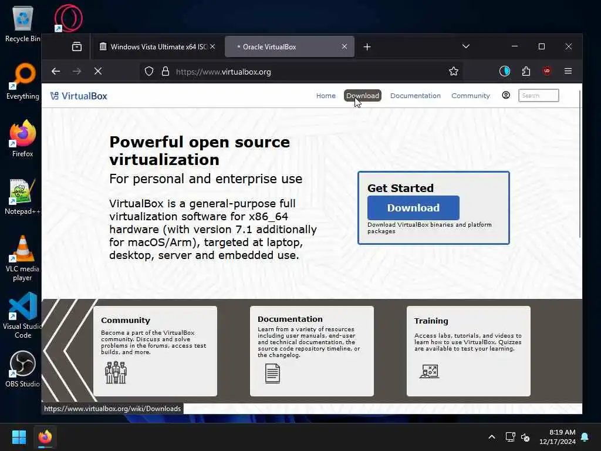
Task: Click the VirtualBox logo
Action: click(x=79, y=96)
